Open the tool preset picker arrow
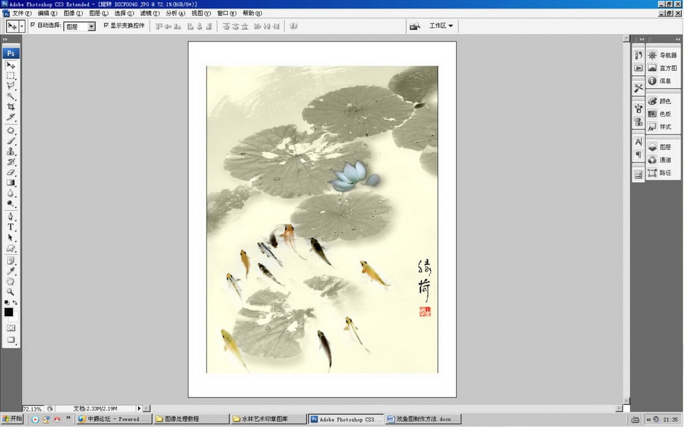684x427 pixels. [21, 26]
